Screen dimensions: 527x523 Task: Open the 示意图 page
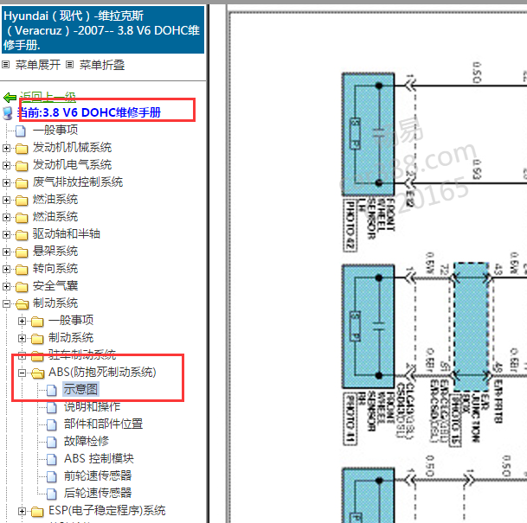[x=80, y=389]
